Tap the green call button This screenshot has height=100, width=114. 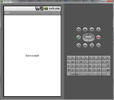click(79, 37)
